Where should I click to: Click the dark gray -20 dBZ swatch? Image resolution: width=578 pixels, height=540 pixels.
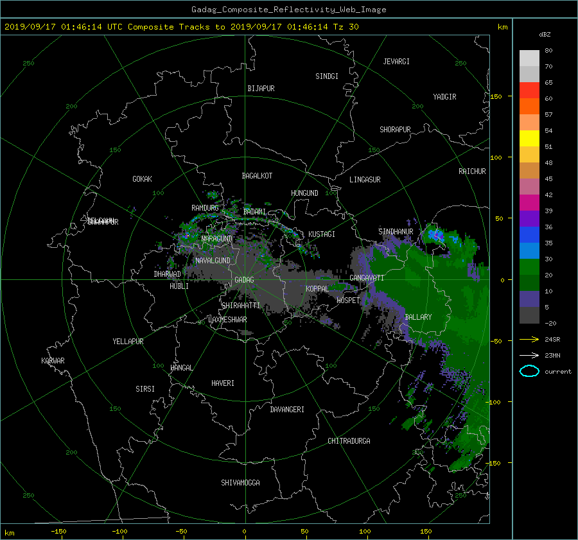click(x=529, y=315)
